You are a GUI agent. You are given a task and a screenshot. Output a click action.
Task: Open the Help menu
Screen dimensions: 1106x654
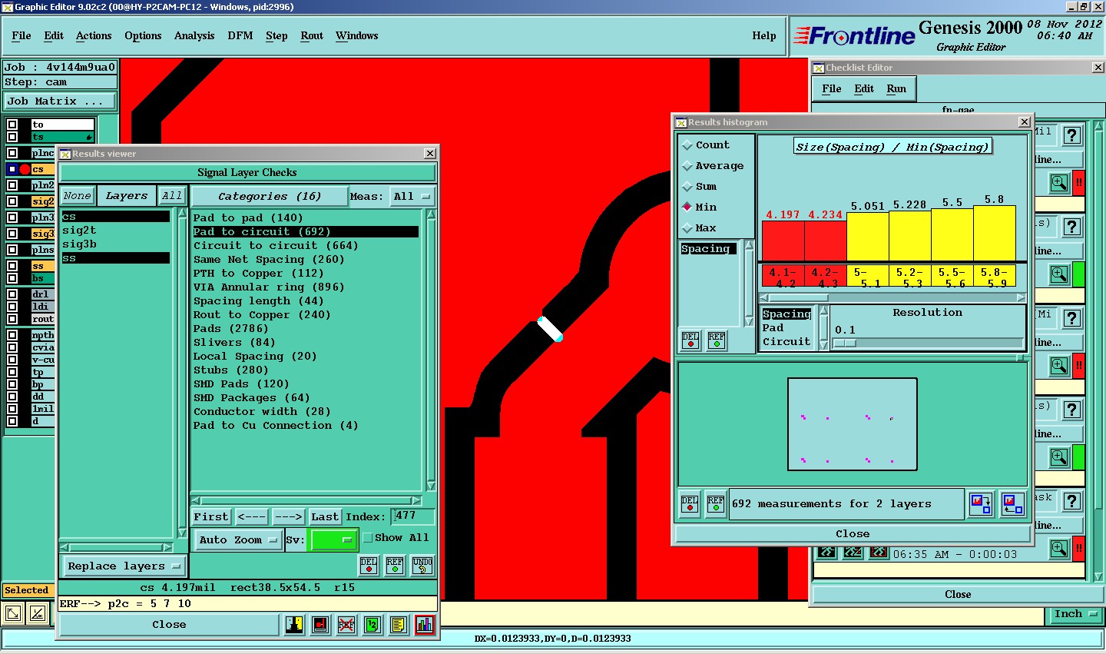point(764,36)
